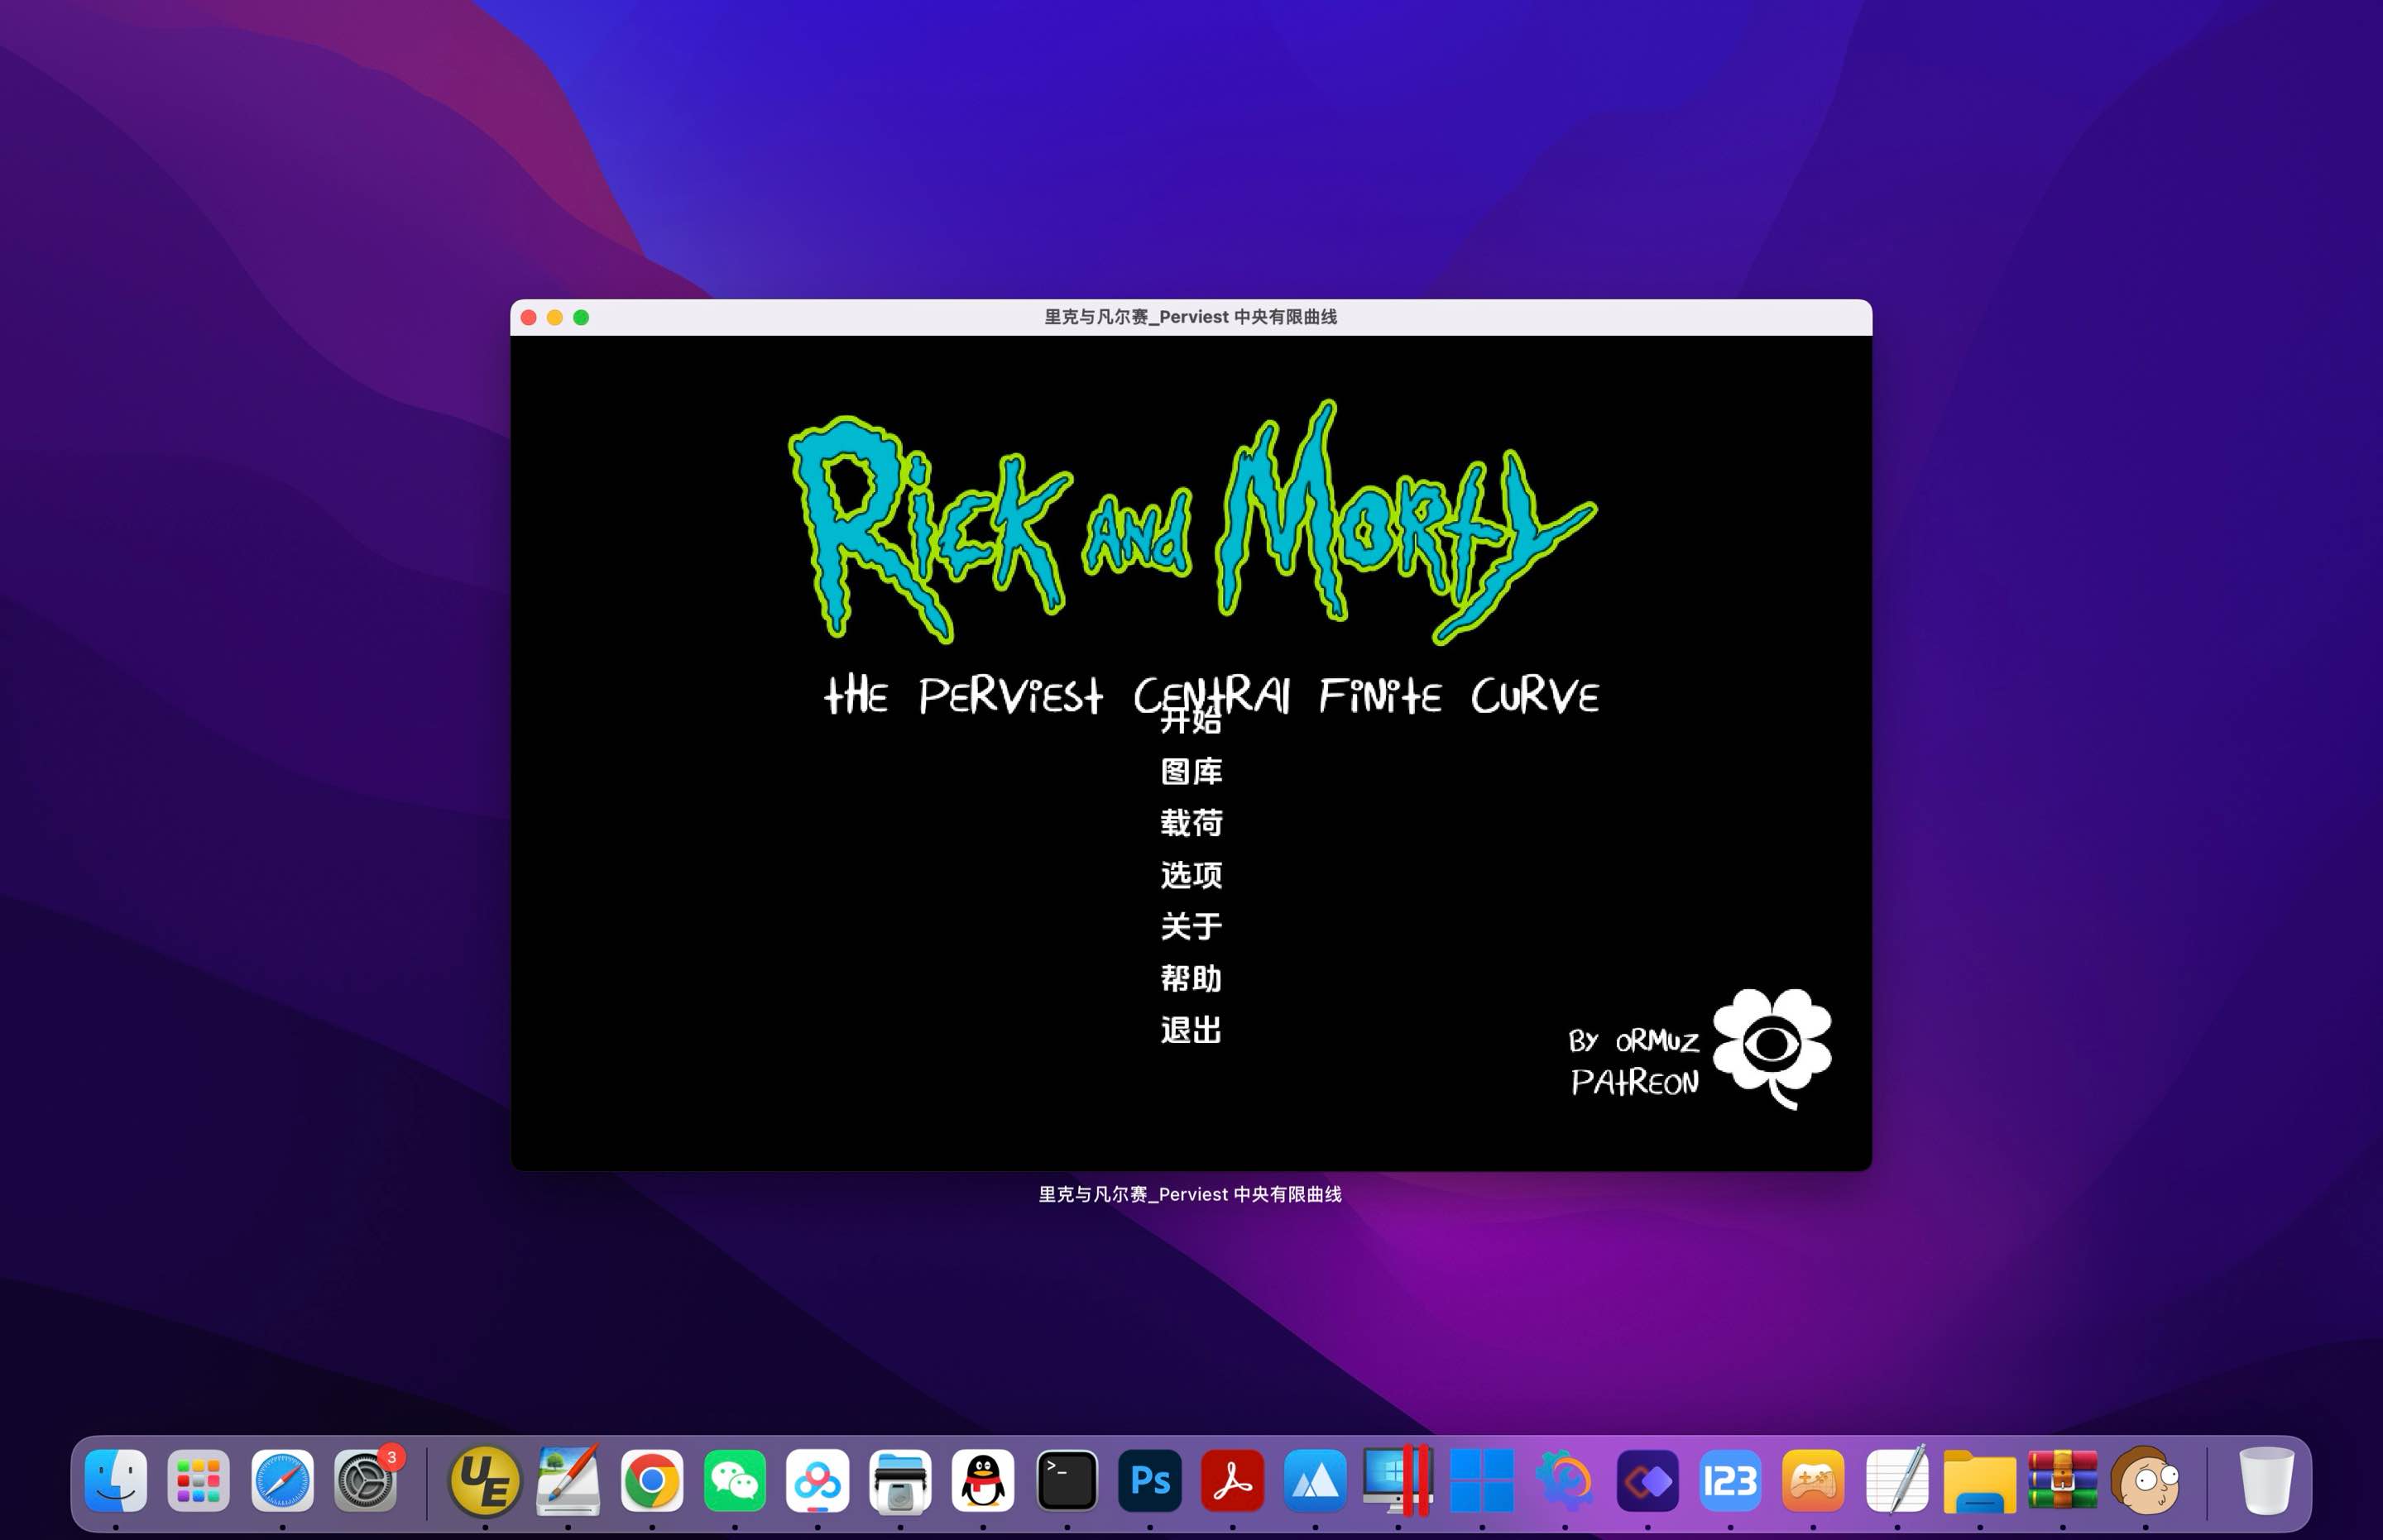
Task: Open the Trash in the dock
Action: (2266, 1480)
